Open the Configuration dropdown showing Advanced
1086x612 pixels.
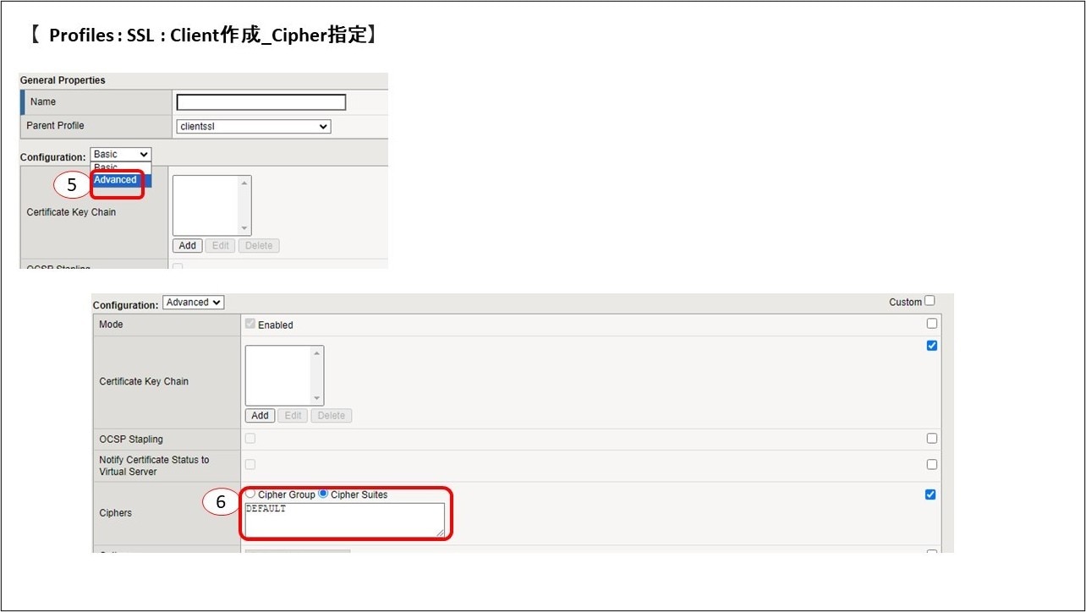[193, 303]
